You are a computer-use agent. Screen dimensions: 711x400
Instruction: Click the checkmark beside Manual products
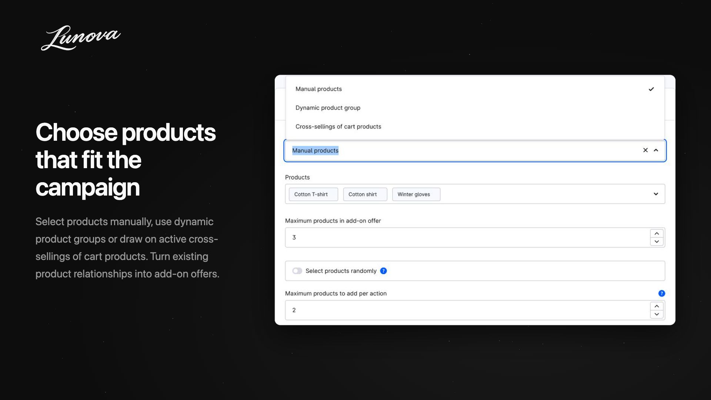[x=651, y=89]
